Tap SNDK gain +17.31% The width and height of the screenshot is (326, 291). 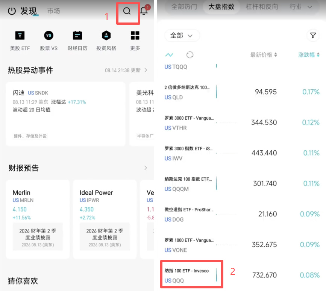click(x=77, y=102)
